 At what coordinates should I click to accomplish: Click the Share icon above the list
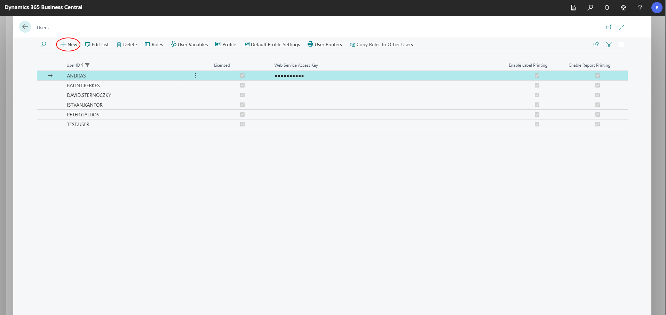click(x=596, y=44)
